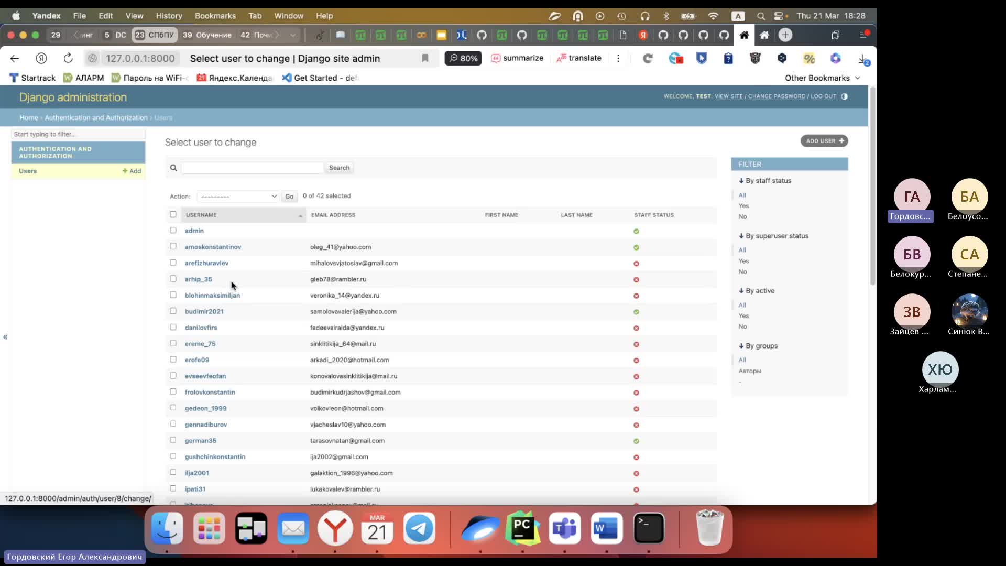Image resolution: width=1006 pixels, height=566 pixels.
Task: Check the box for ipati31
Action: [x=173, y=488]
